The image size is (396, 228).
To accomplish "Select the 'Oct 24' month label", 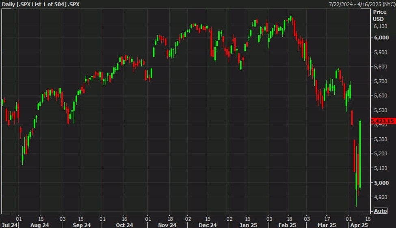I will tap(124, 225).
